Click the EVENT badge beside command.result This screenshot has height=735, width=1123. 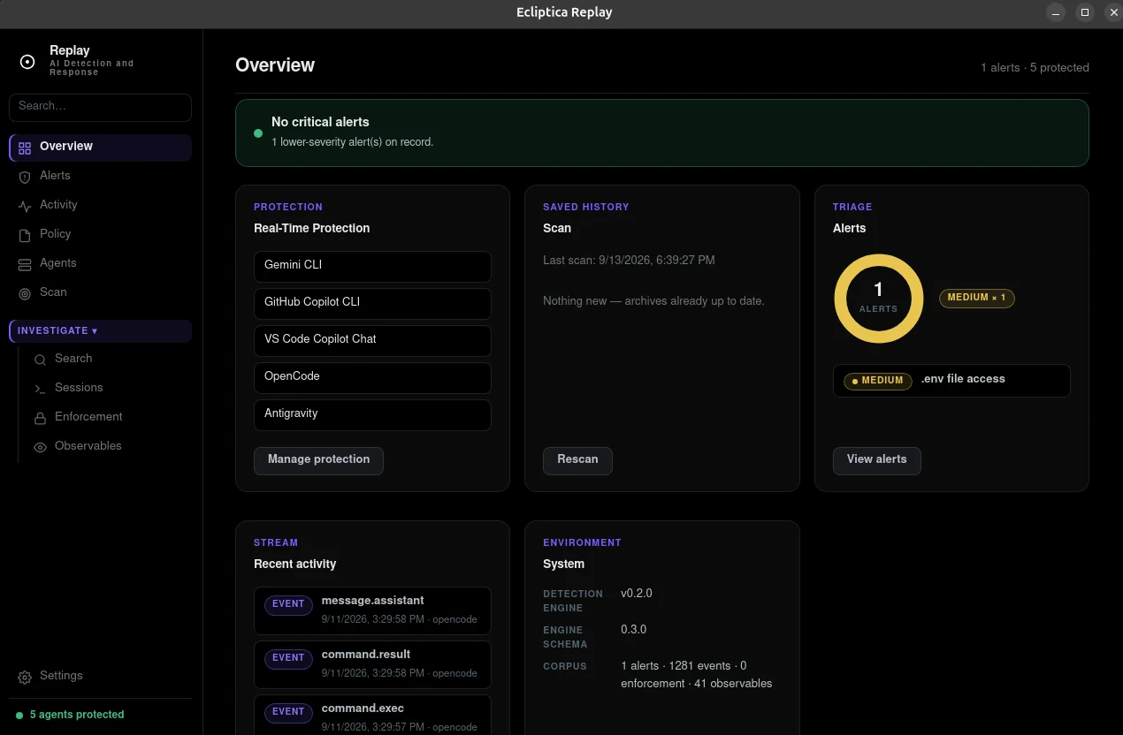coord(288,658)
